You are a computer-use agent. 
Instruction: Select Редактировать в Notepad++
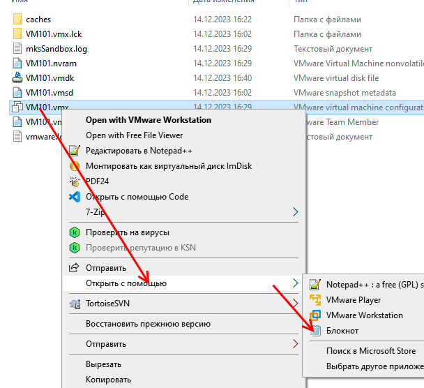pyautogui.click(x=139, y=151)
